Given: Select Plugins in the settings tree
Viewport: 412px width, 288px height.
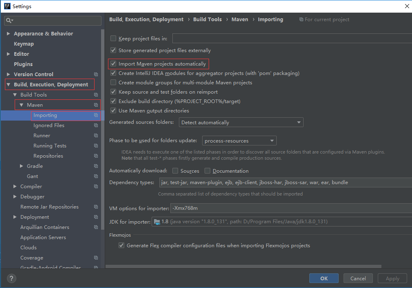Looking at the screenshot, I should 23,64.
